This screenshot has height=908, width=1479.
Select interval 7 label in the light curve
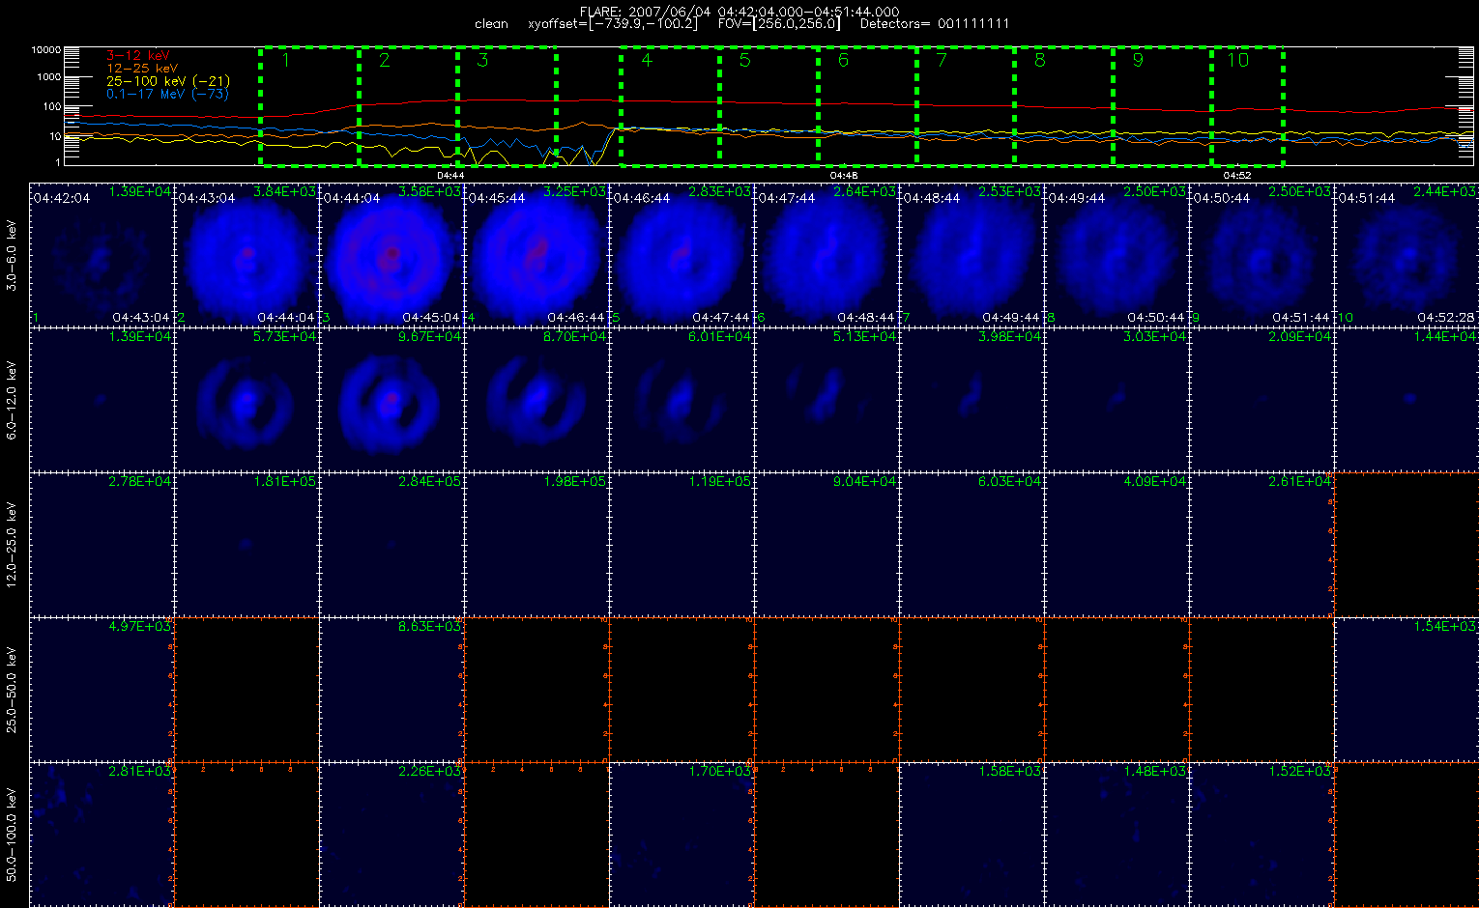click(942, 60)
